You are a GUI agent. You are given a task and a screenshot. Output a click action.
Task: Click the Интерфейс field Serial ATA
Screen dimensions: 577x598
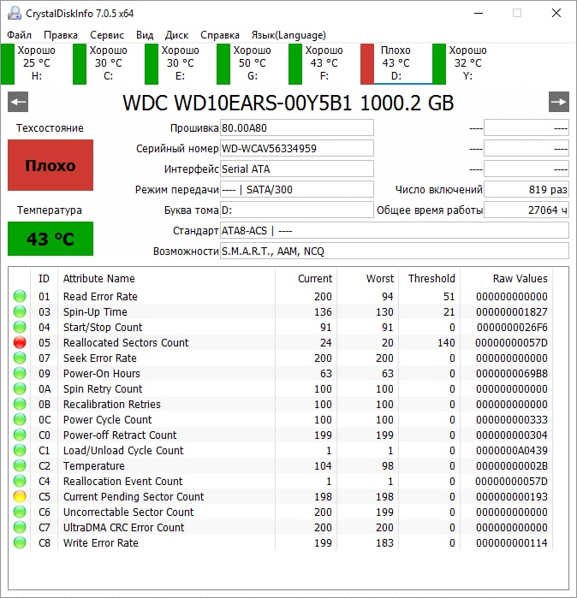297,169
